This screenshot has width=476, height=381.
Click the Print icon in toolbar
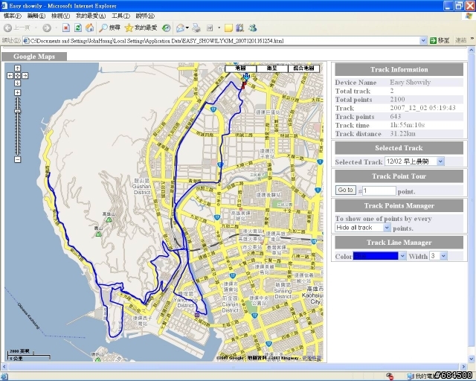point(196,28)
